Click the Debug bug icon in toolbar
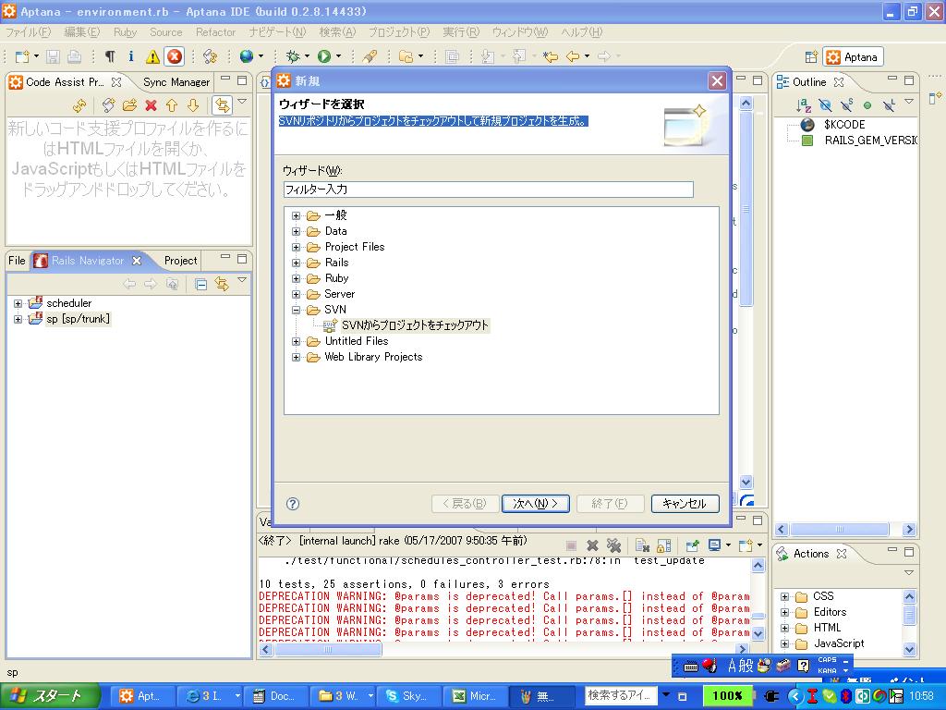This screenshot has width=946, height=710. [293, 56]
